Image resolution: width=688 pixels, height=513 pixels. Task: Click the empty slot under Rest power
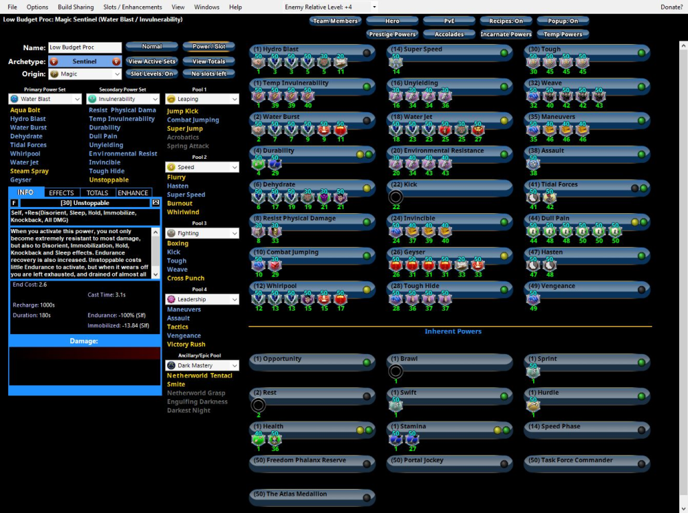point(259,405)
